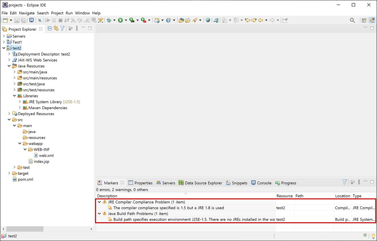
Task: Click the Drop to Frame icon
Action: click(x=94, y=20)
